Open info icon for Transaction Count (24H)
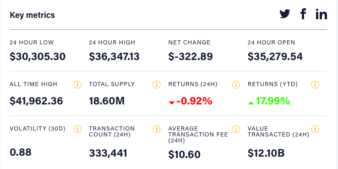 pos(157,129)
